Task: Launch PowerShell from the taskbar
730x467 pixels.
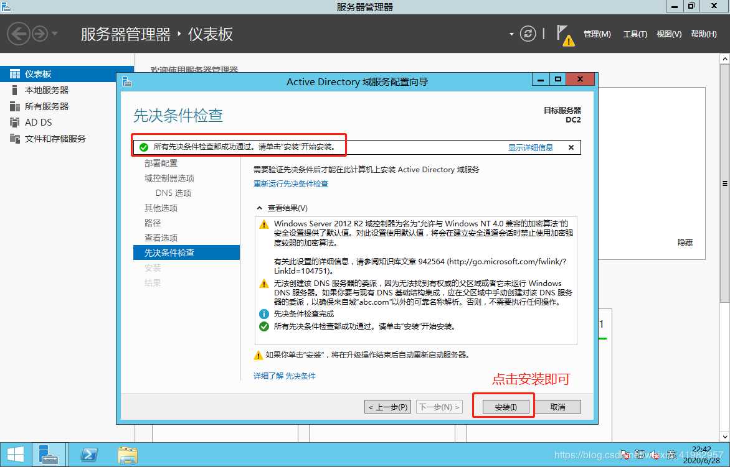Action: tap(88, 455)
